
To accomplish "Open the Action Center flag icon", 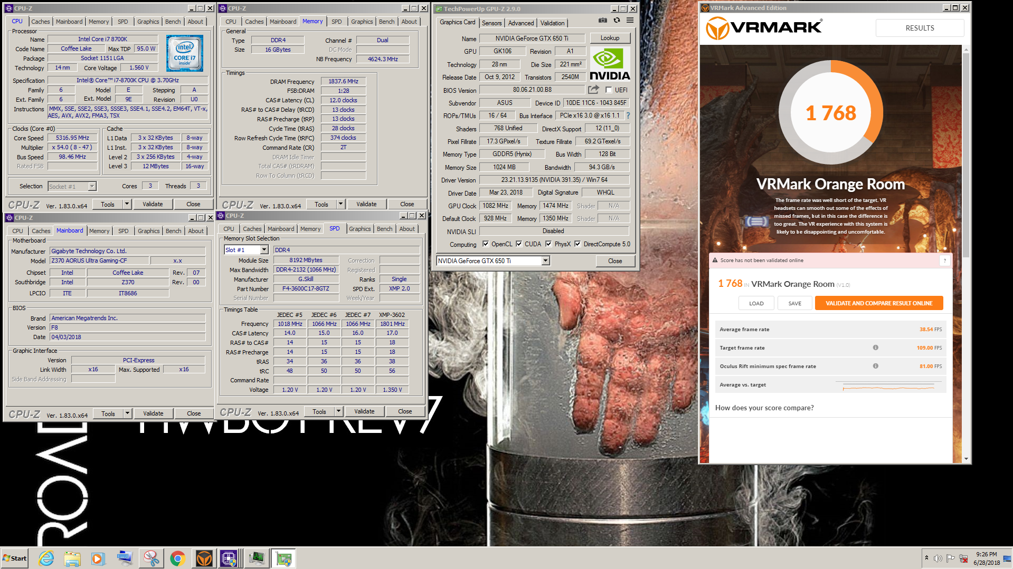I will coord(950,558).
